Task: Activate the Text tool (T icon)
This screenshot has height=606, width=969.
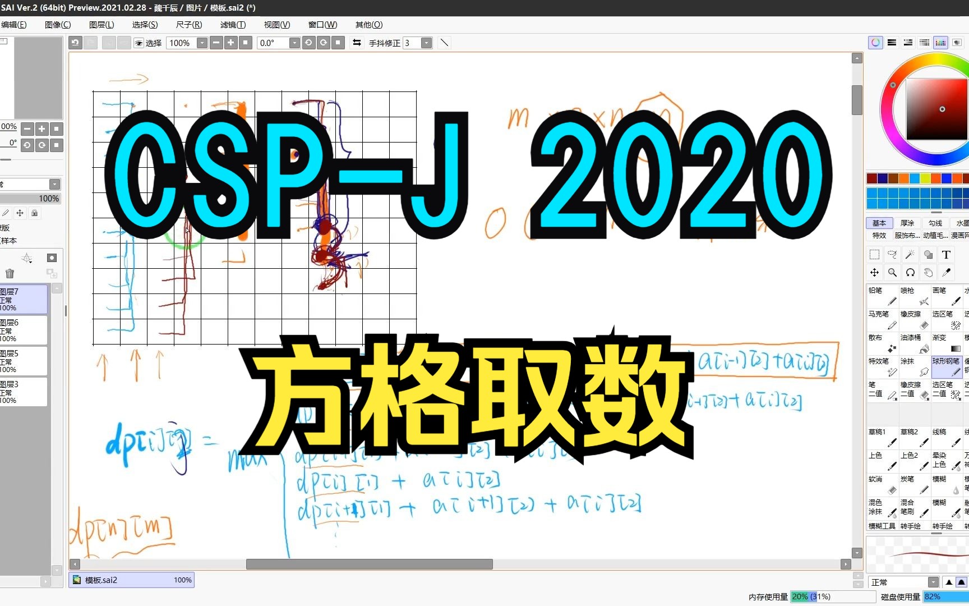Action: tap(947, 254)
